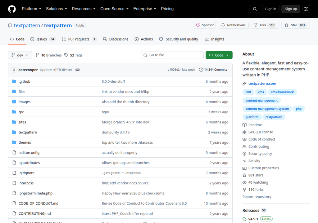Open the .htaccess file

pos(26,183)
